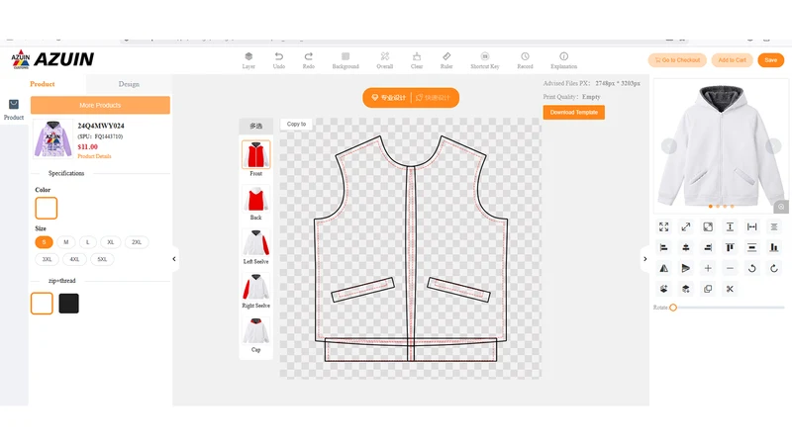Click the align horizontal center icon
Screen dimensions: 792x445
(x=686, y=248)
